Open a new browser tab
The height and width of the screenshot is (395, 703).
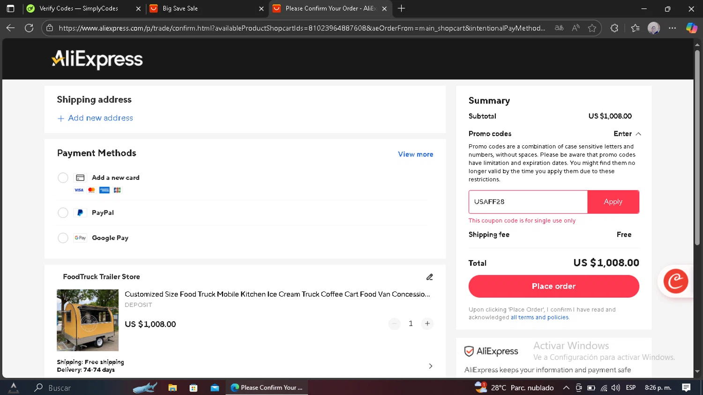pyautogui.click(x=401, y=8)
